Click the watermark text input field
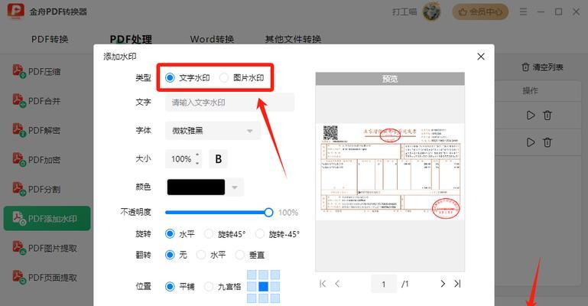588x306 pixels. point(229,103)
